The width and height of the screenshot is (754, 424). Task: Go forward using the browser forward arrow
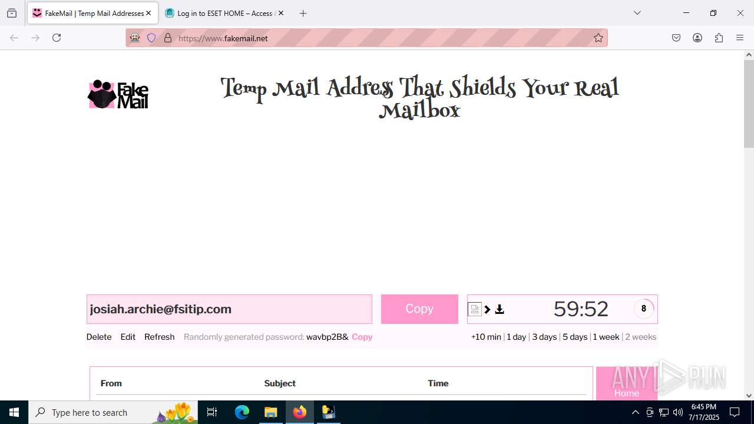[35, 38]
